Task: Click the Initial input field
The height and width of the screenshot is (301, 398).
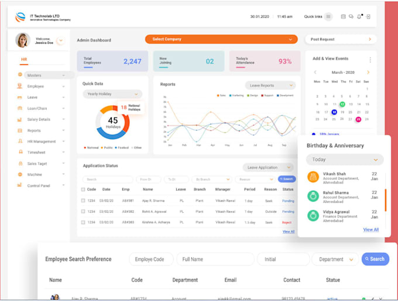Action: click(283, 259)
